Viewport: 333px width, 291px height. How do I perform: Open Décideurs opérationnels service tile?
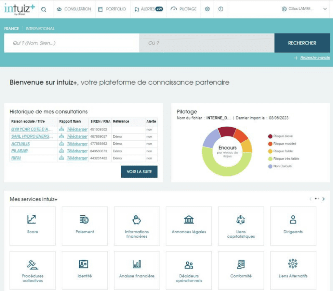189,271
